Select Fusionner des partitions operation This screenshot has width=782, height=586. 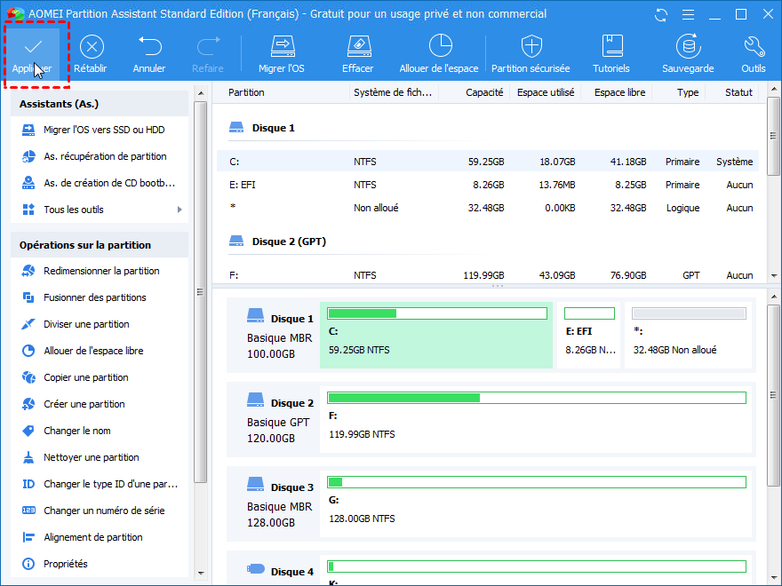coord(94,297)
